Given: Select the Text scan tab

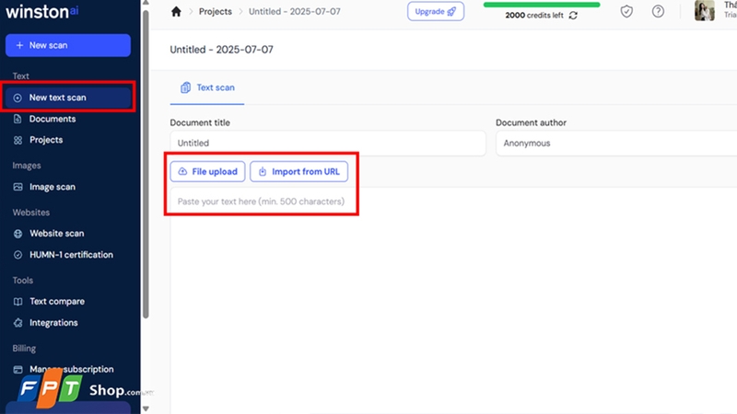Looking at the screenshot, I should click(x=207, y=87).
